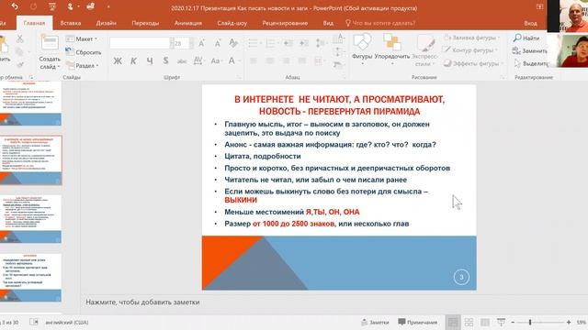Open the Слайд-шоу (Slide Show) tab
The width and height of the screenshot is (588, 330).
click(232, 23)
